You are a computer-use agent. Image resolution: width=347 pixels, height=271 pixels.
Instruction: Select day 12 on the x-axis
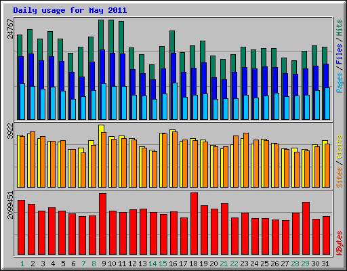click(x=132, y=264)
